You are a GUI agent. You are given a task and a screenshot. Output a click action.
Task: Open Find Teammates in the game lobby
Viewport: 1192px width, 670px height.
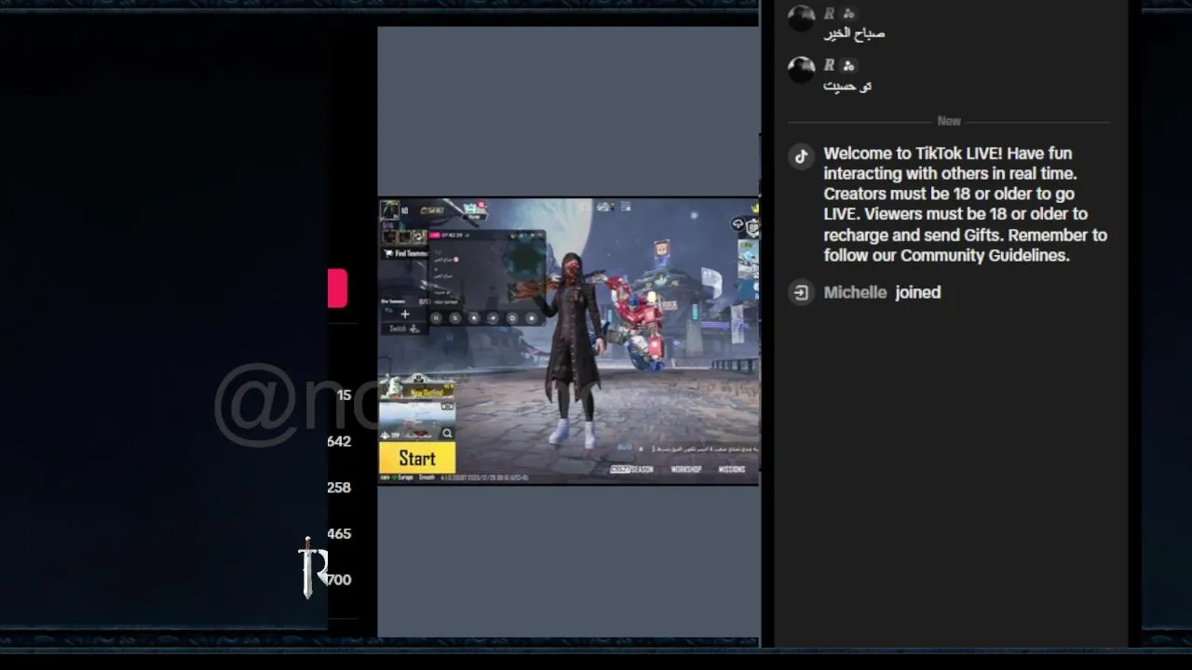click(406, 253)
